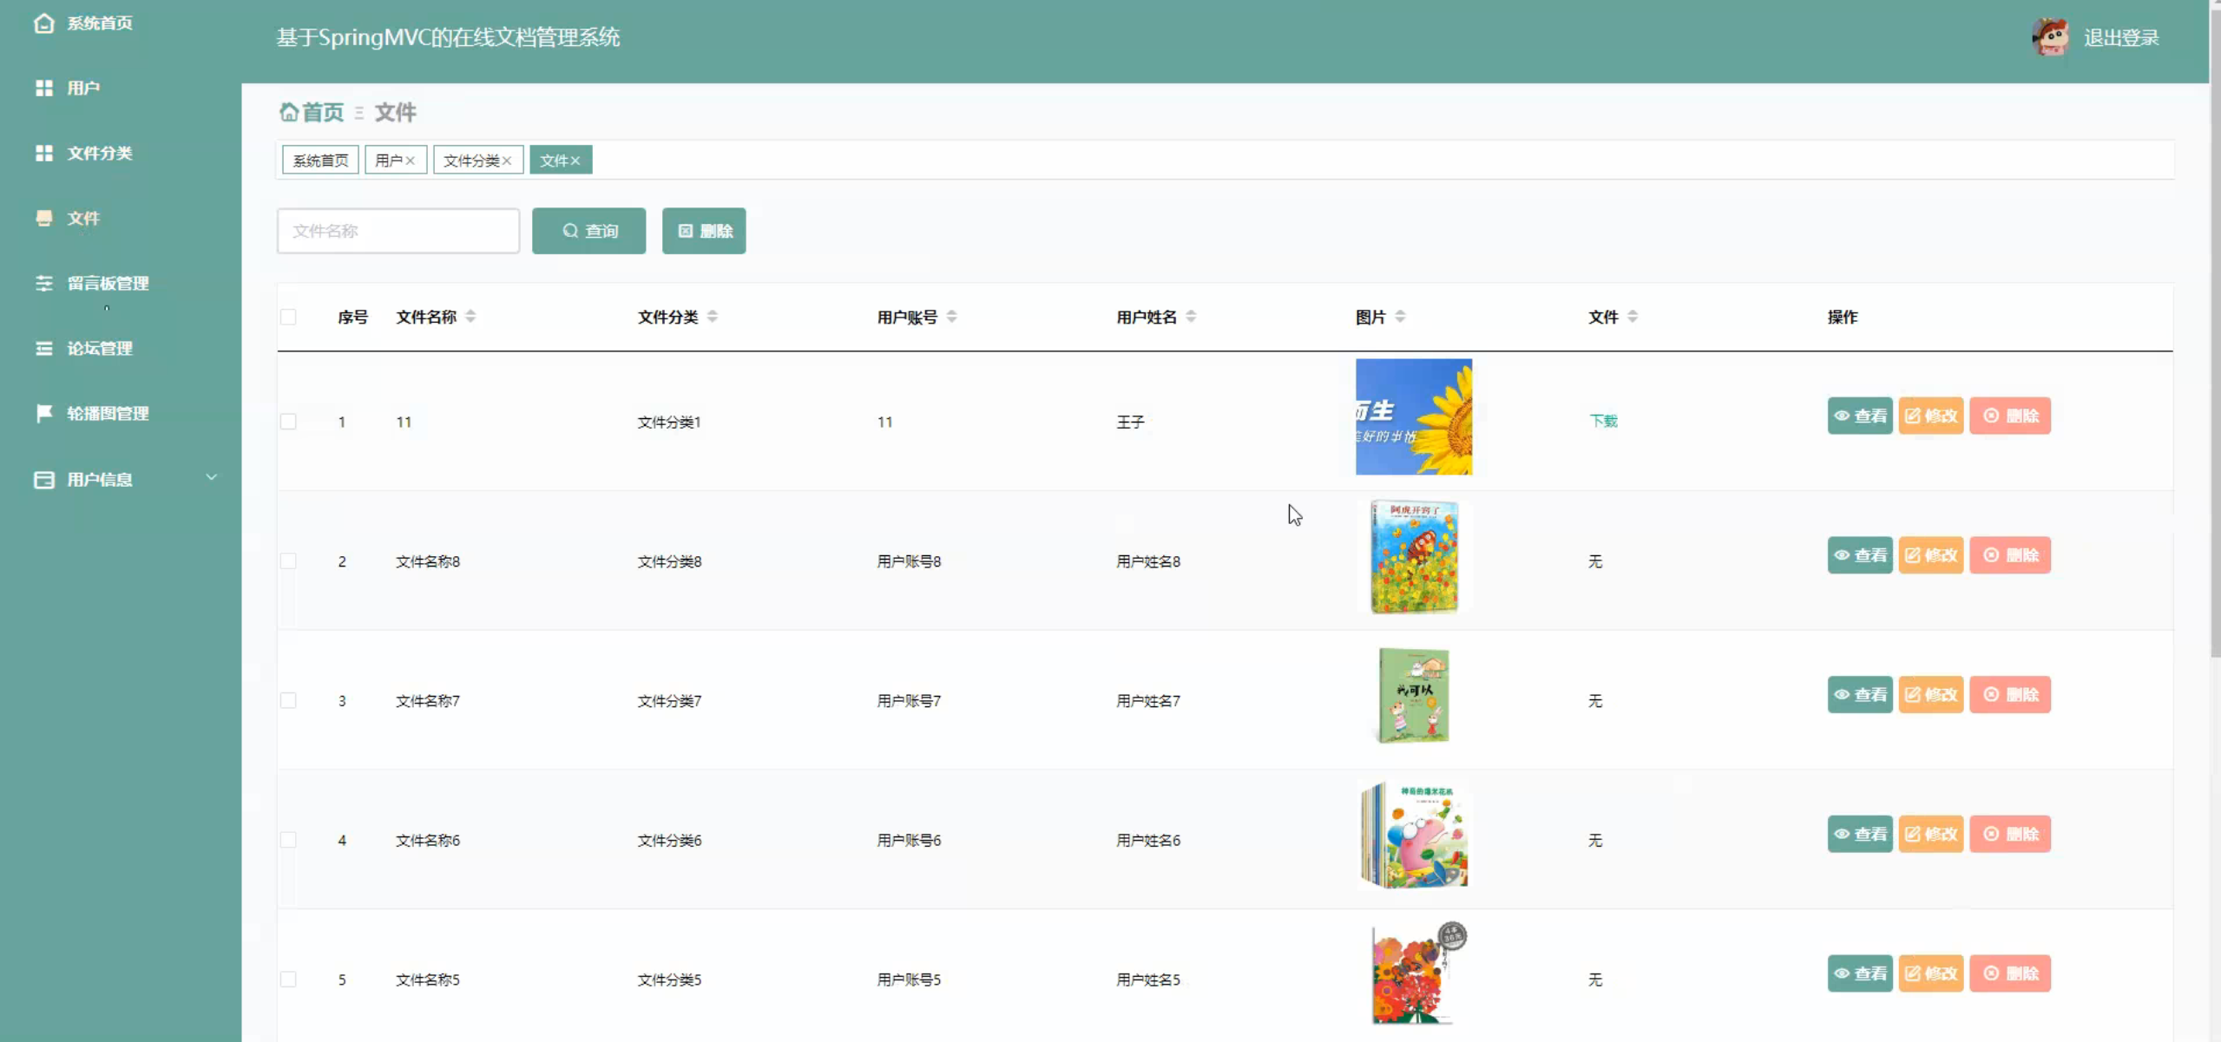Select the checkbox for row 文件名称6
Image resolution: width=2221 pixels, height=1042 pixels.
pyautogui.click(x=288, y=840)
